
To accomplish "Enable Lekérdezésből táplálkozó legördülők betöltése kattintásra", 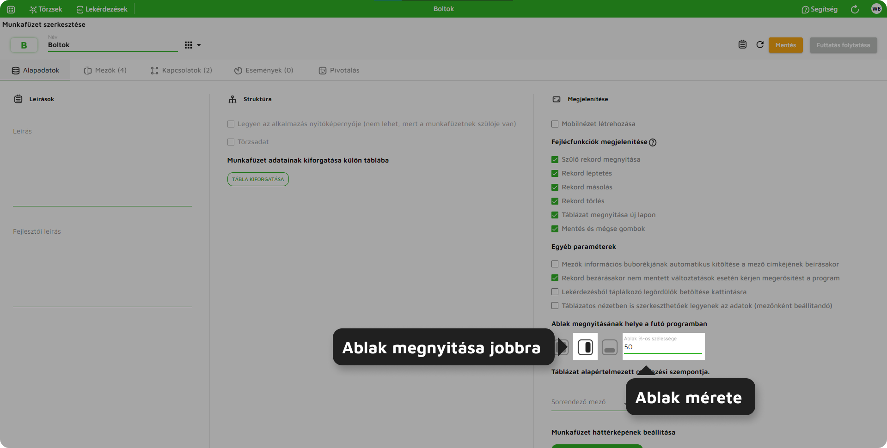I will pos(555,292).
